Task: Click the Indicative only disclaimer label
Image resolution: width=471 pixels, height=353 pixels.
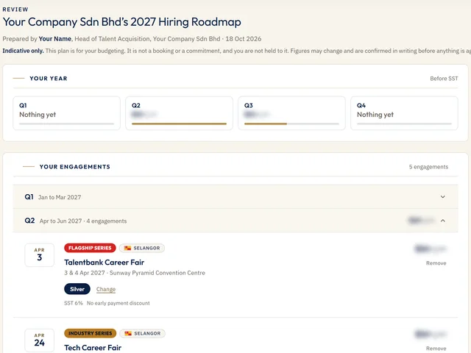Action: (23, 51)
